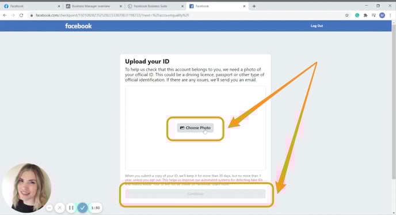The width and height of the screenshot is (396, 215).
Task: Click the disabled Continue button
Action: point(195,194)
